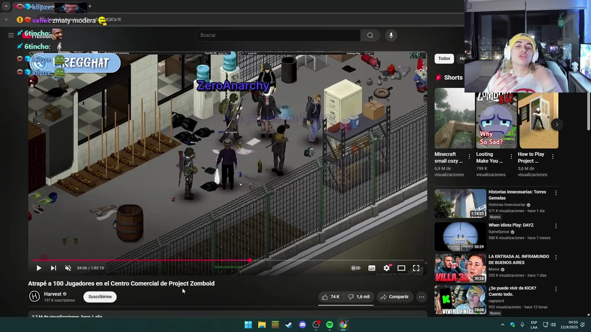Open Torres Gemelas video thumbnail
Viewport: 591px width, 332px height.
460,203
